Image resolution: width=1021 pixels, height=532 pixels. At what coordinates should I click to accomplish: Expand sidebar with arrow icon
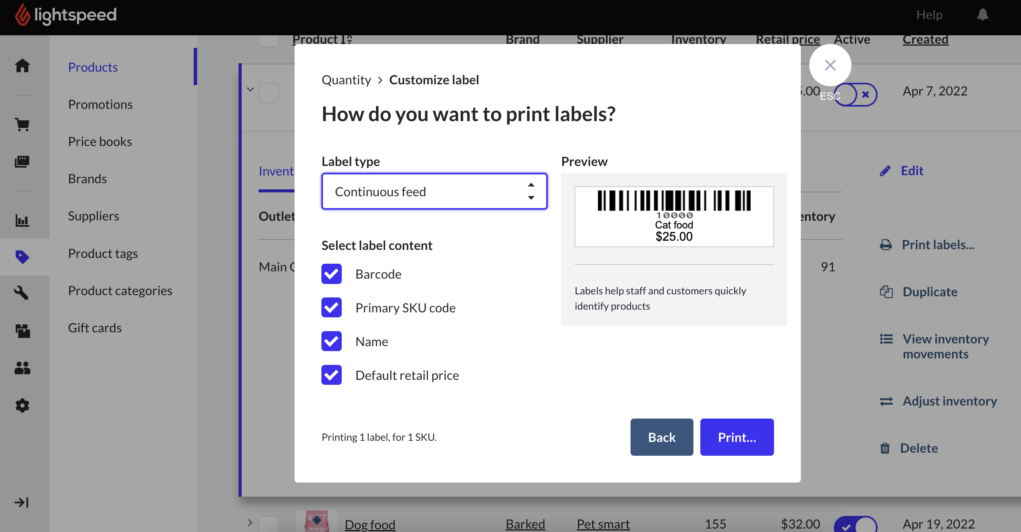tap(22, 502)
